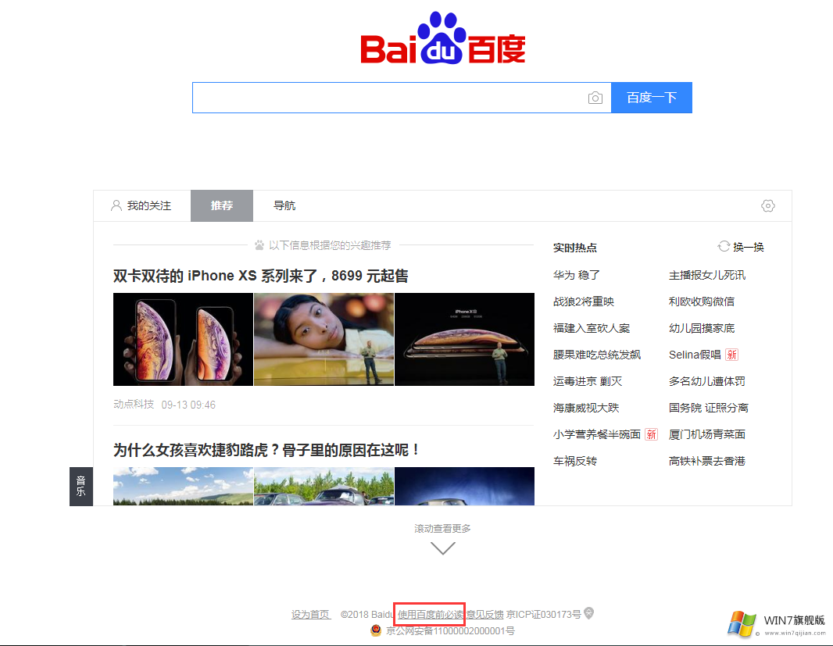Open the woman's face thumbnail
Image resolution: width=833 pixels, height=646 pixels.
click(324, 340)
